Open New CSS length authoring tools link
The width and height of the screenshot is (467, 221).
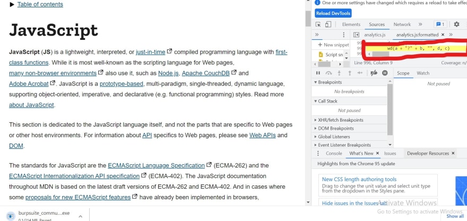[x=359, y=179]
